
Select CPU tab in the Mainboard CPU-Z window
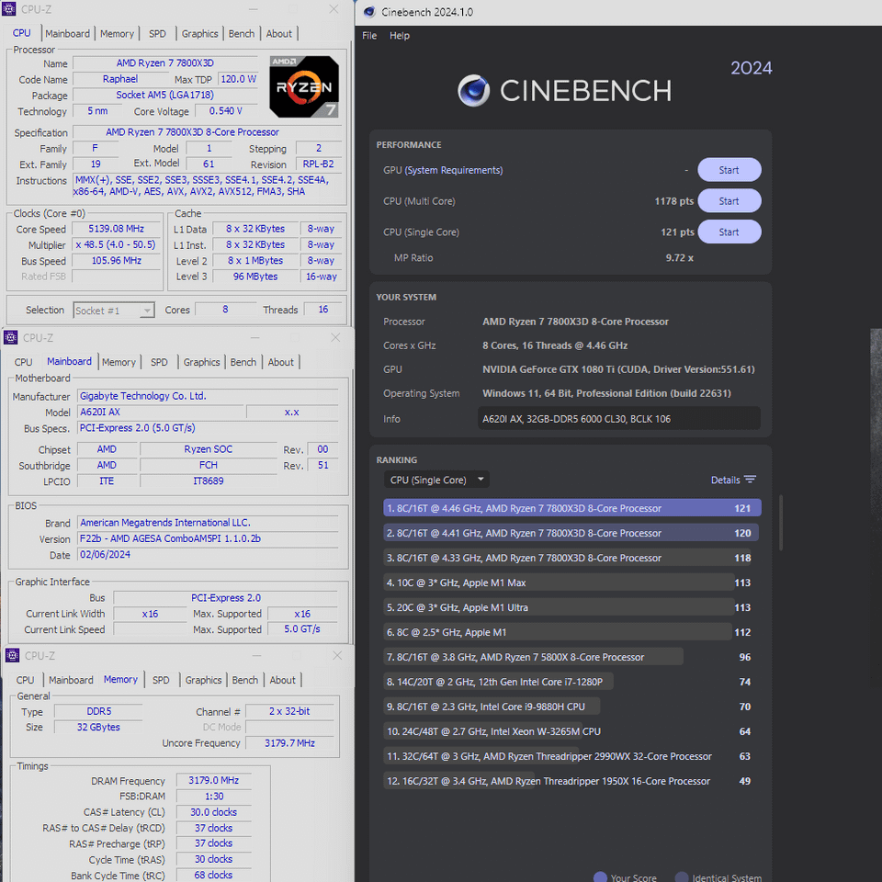(23, 362)
